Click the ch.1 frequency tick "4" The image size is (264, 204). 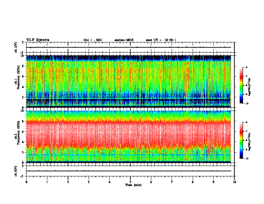point(23,87)
